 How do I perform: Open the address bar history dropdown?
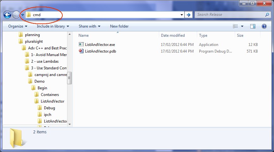[182, 15]
